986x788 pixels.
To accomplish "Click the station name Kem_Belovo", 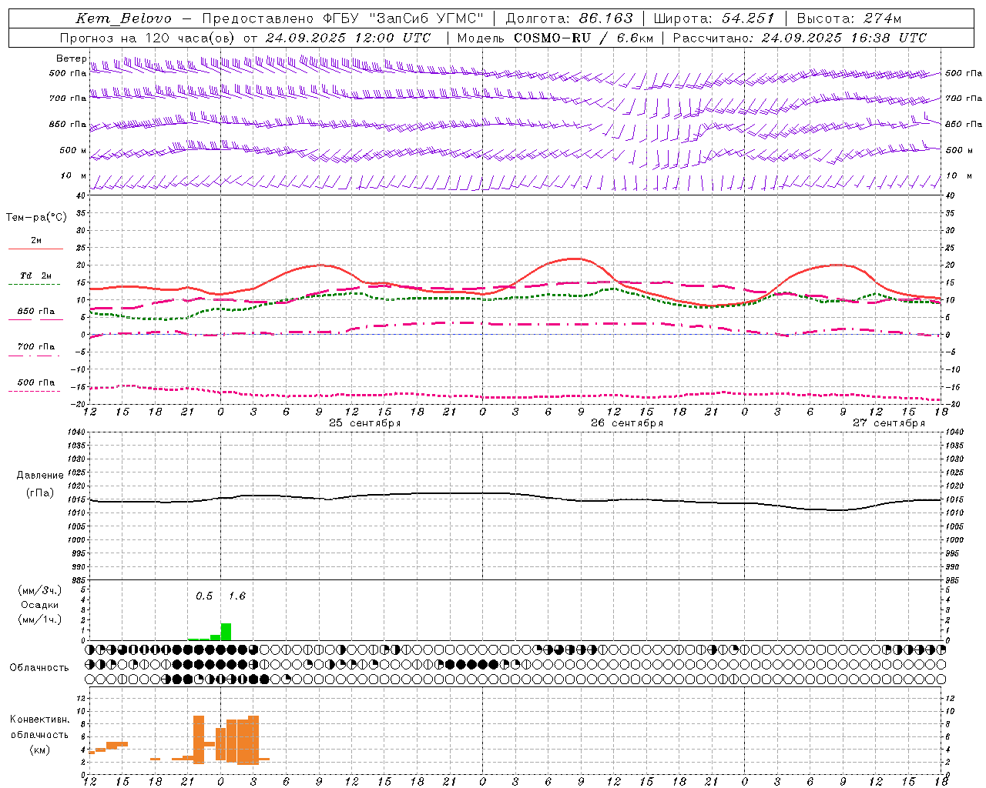I will click(124, 18).
